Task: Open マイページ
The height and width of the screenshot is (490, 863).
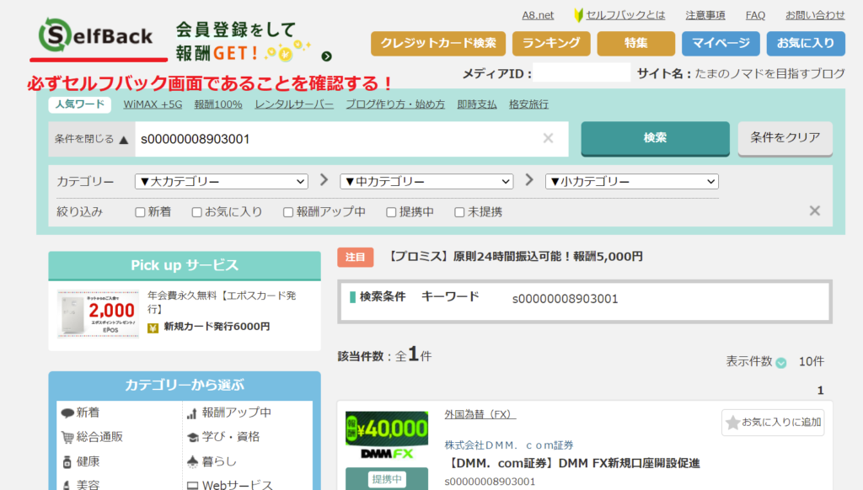Action: (721, 44)
